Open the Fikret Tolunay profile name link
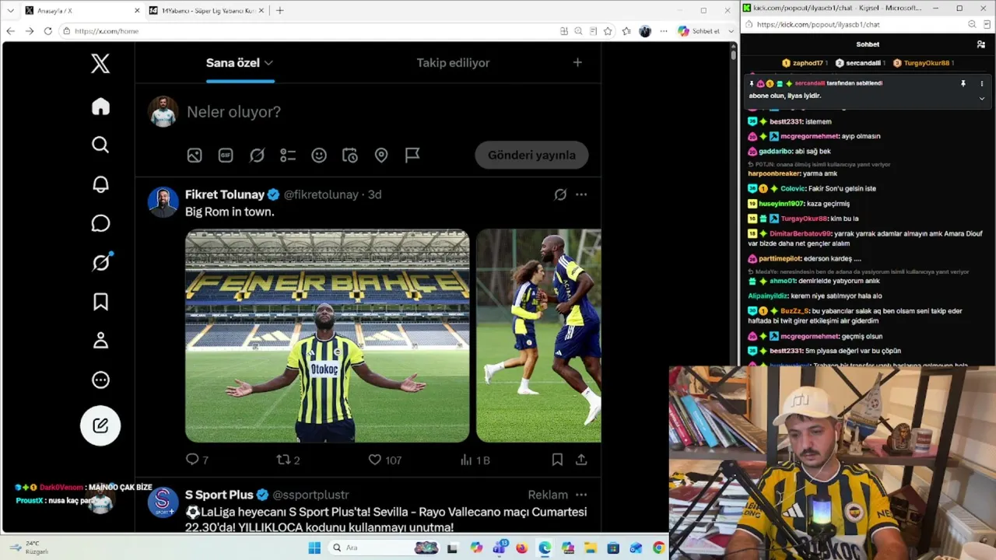996x560 pixels. pos(225,194)
